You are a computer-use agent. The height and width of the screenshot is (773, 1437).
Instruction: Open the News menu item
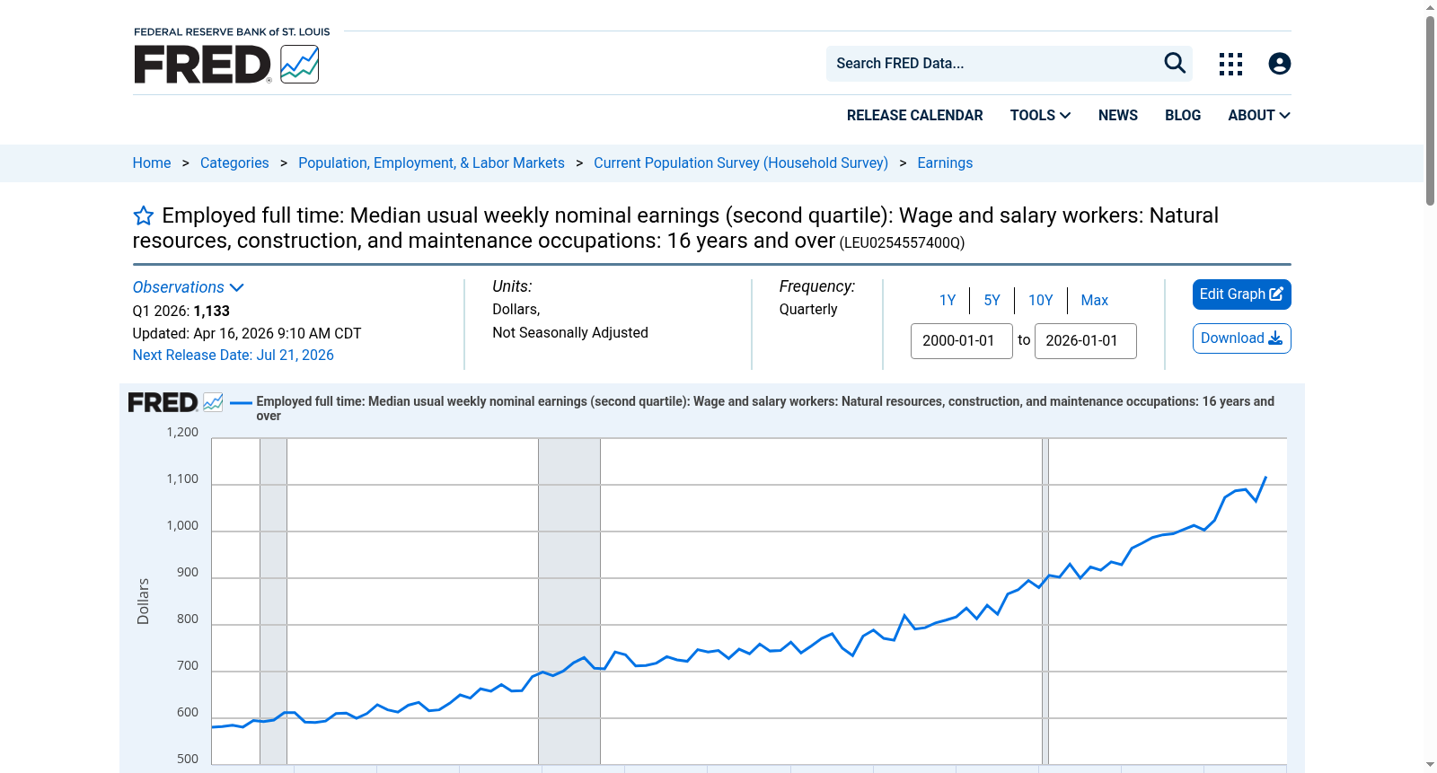click(x=1117, y=115)
